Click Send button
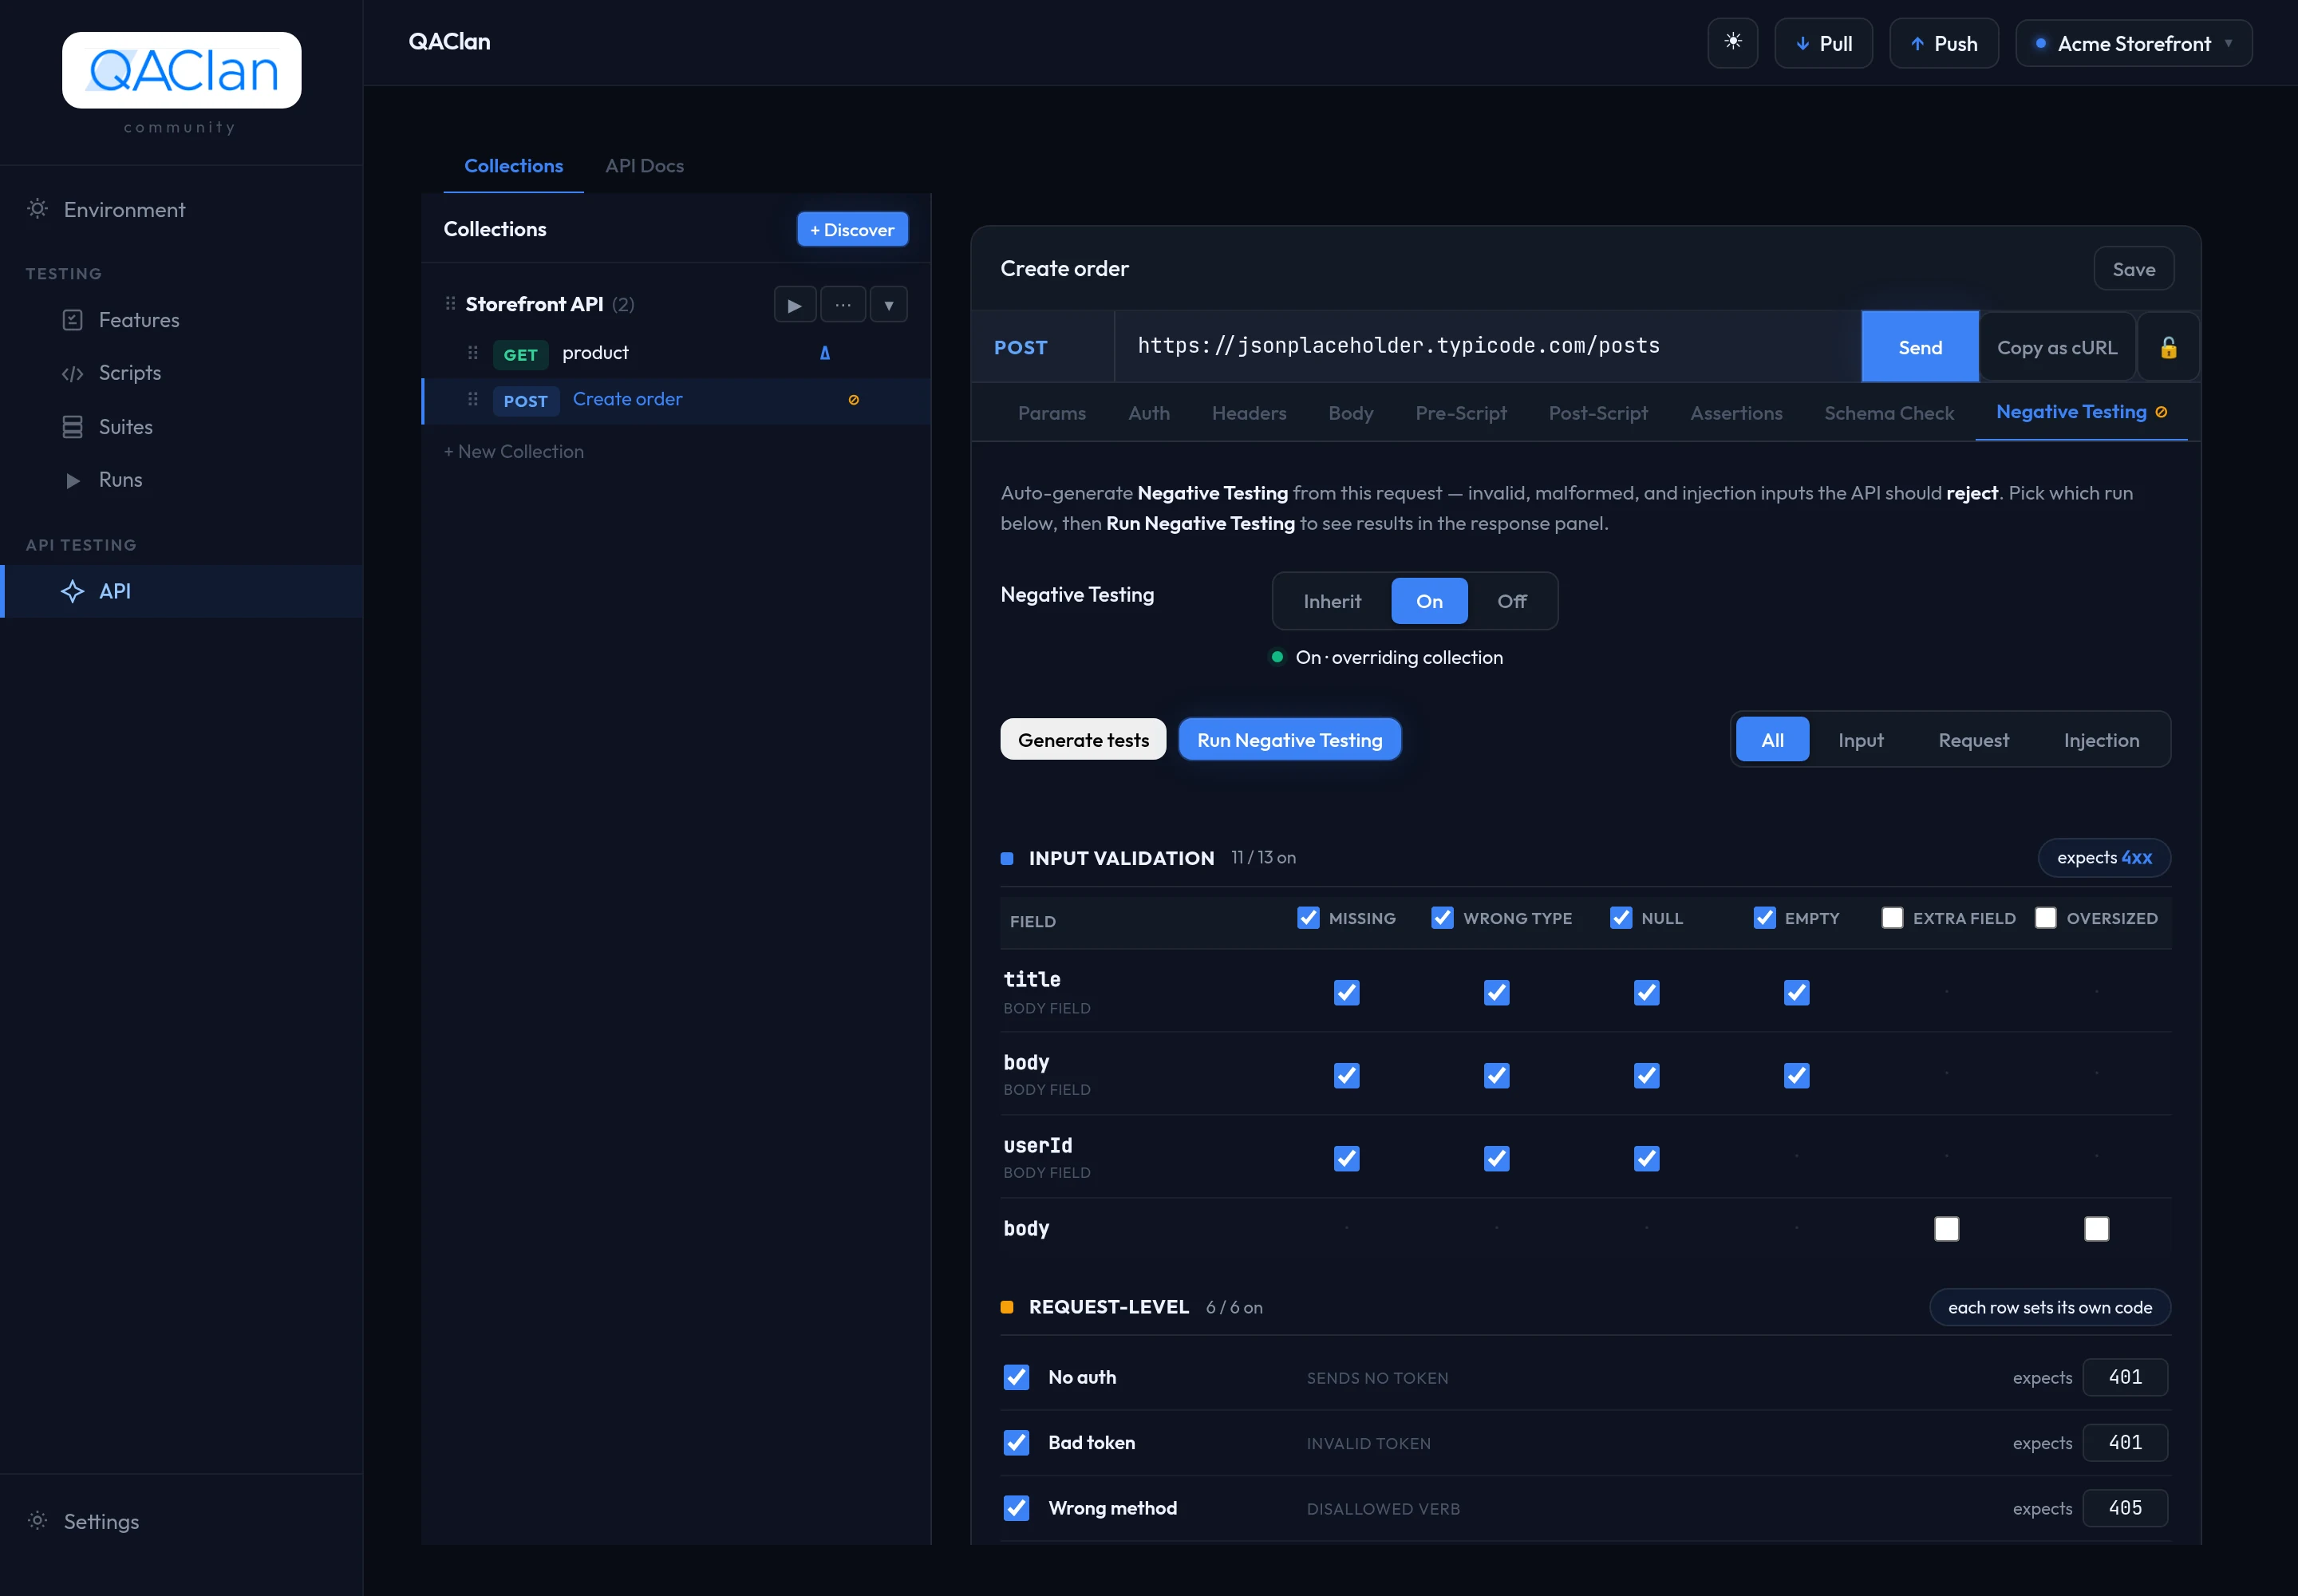Screen dimensions: 2298x1596 (1919, 347)
